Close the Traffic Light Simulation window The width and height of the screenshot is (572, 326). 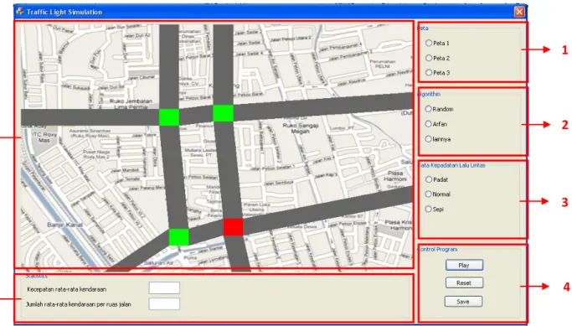519,12
